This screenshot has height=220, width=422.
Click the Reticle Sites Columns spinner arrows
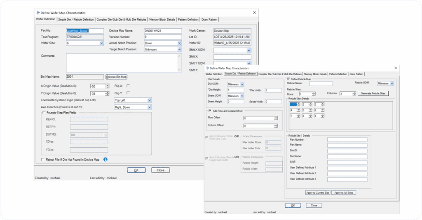(354, 94)
